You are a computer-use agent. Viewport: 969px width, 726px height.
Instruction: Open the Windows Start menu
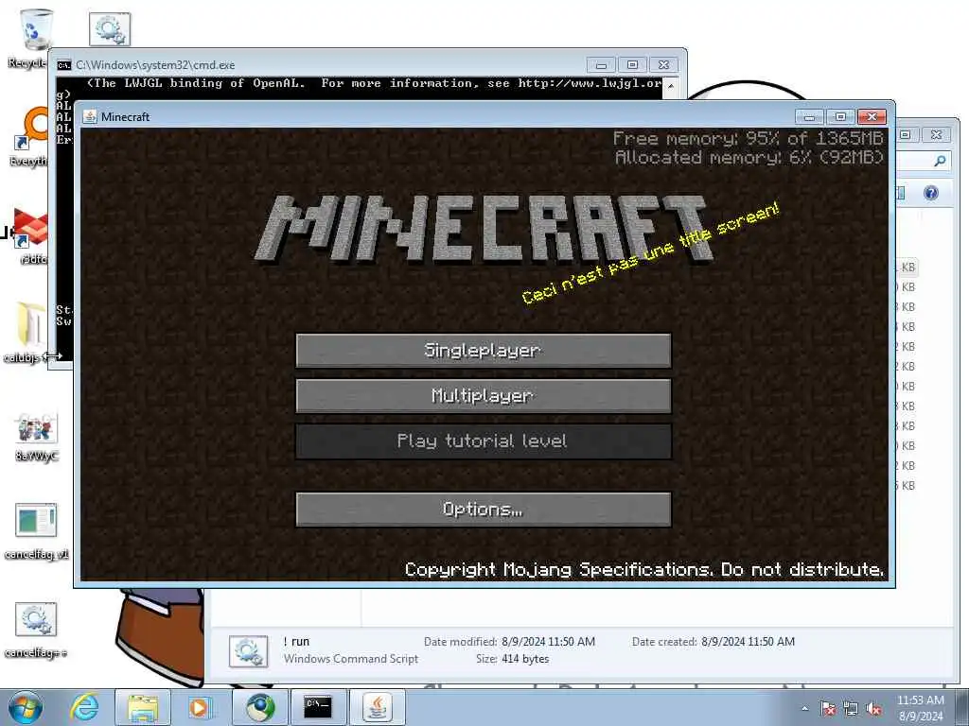(x=26, y=707)
